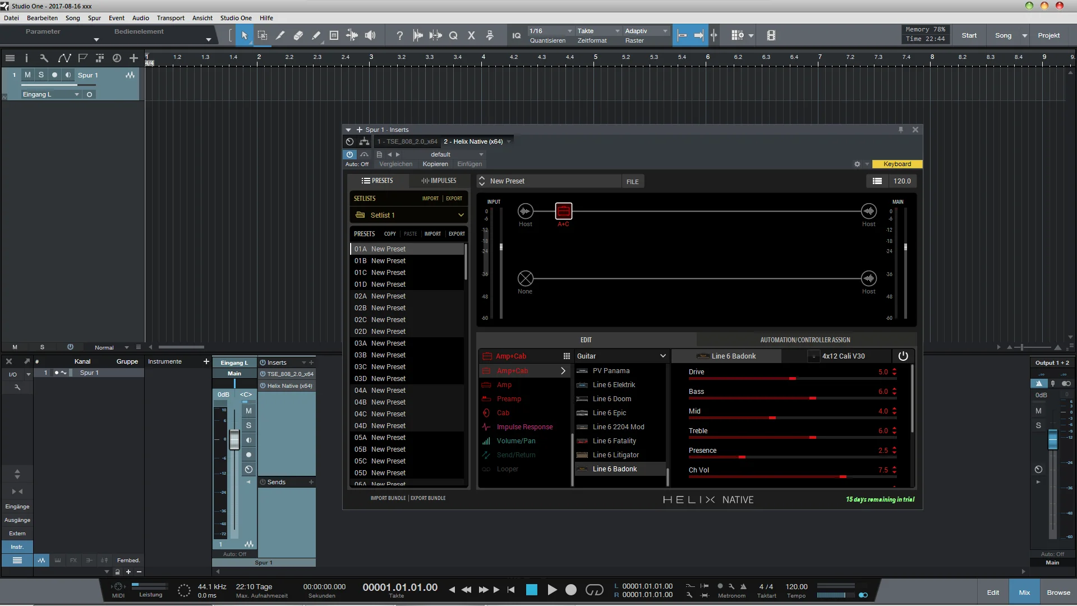Screen dimensions: 1077x606
Task: Click Kopieren in plugin header
Action: (x=435, y=164)
